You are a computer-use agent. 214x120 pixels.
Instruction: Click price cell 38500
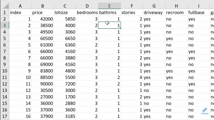click(x=43, y=25)
